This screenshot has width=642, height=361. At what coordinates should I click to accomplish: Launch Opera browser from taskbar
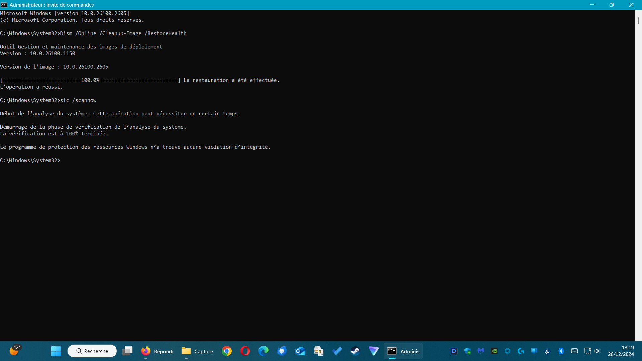pyautogui.click(x=245, y=351)
